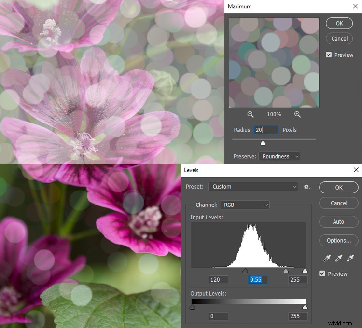Select the black point eyedropper in Levels
This screenshot has width=362, height=328.
327,258
